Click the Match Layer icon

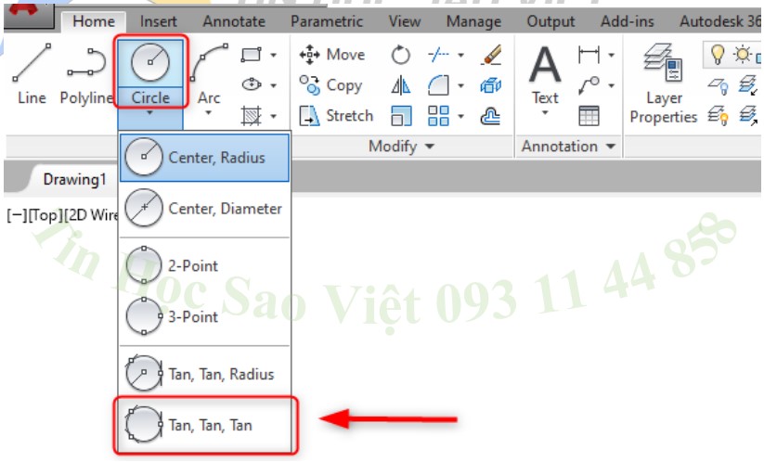(747, 116)
